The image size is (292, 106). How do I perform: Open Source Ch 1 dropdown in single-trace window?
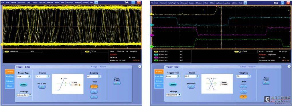pos(48,76)
